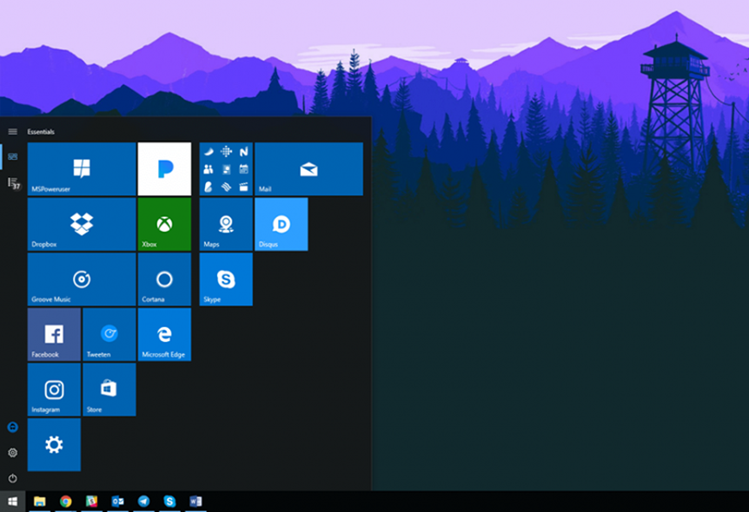Image resolution: width=749 pixels, height=512 pixels.
Task: Open the Maps tile
Action: click(226, 224)
